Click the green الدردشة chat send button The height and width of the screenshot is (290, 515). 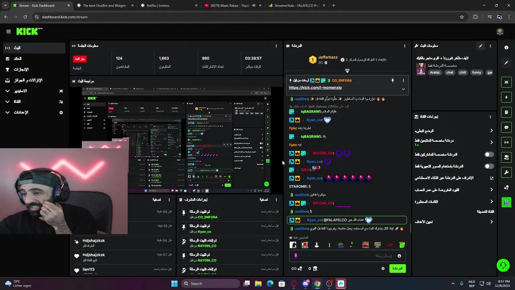pos(398,268)
